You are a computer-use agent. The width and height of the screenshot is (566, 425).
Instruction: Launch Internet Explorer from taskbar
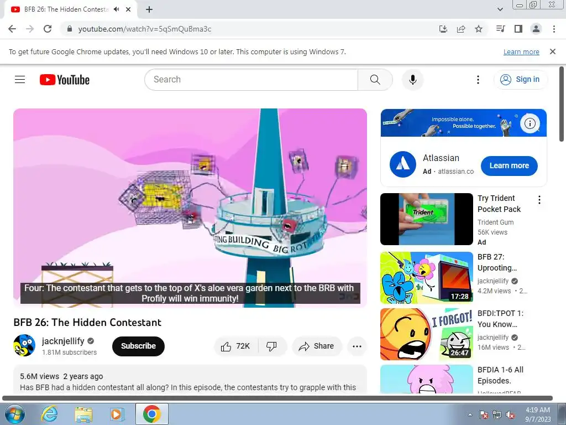coord(49,414)
